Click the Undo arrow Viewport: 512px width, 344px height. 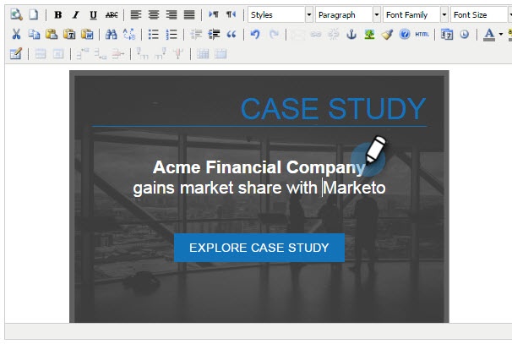[x=255, y=34]
